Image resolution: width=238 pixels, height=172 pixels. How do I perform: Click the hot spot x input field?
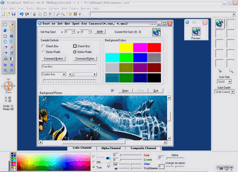(68, 32)
